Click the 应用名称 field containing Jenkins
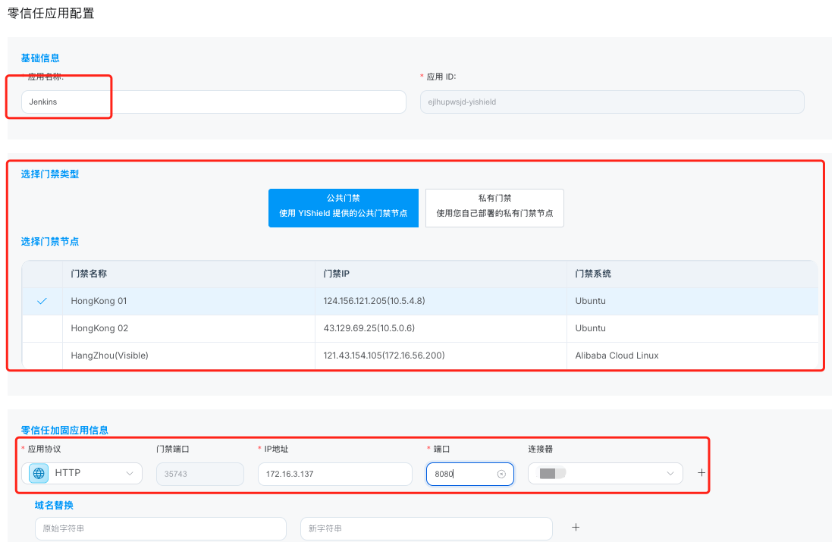 (x=214, y=102)
